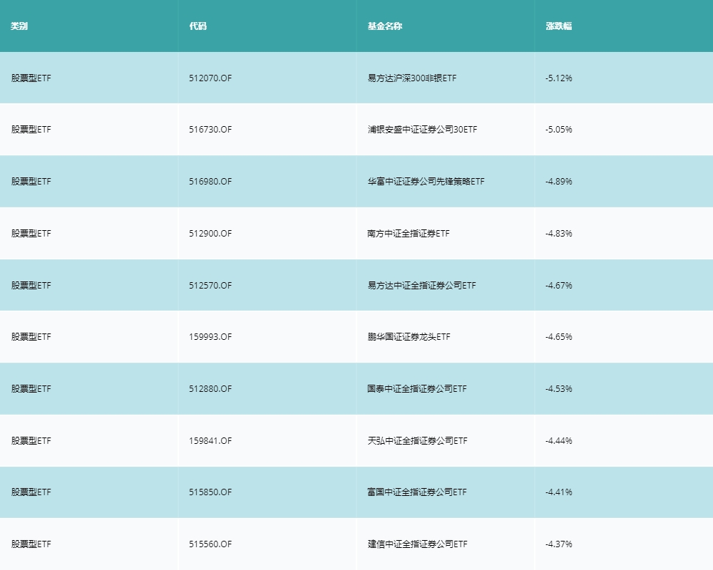This screenshot has height=570, width=713.
Task: Click 股票型ETF in the 515560.OF row
Action: (31, 544)
